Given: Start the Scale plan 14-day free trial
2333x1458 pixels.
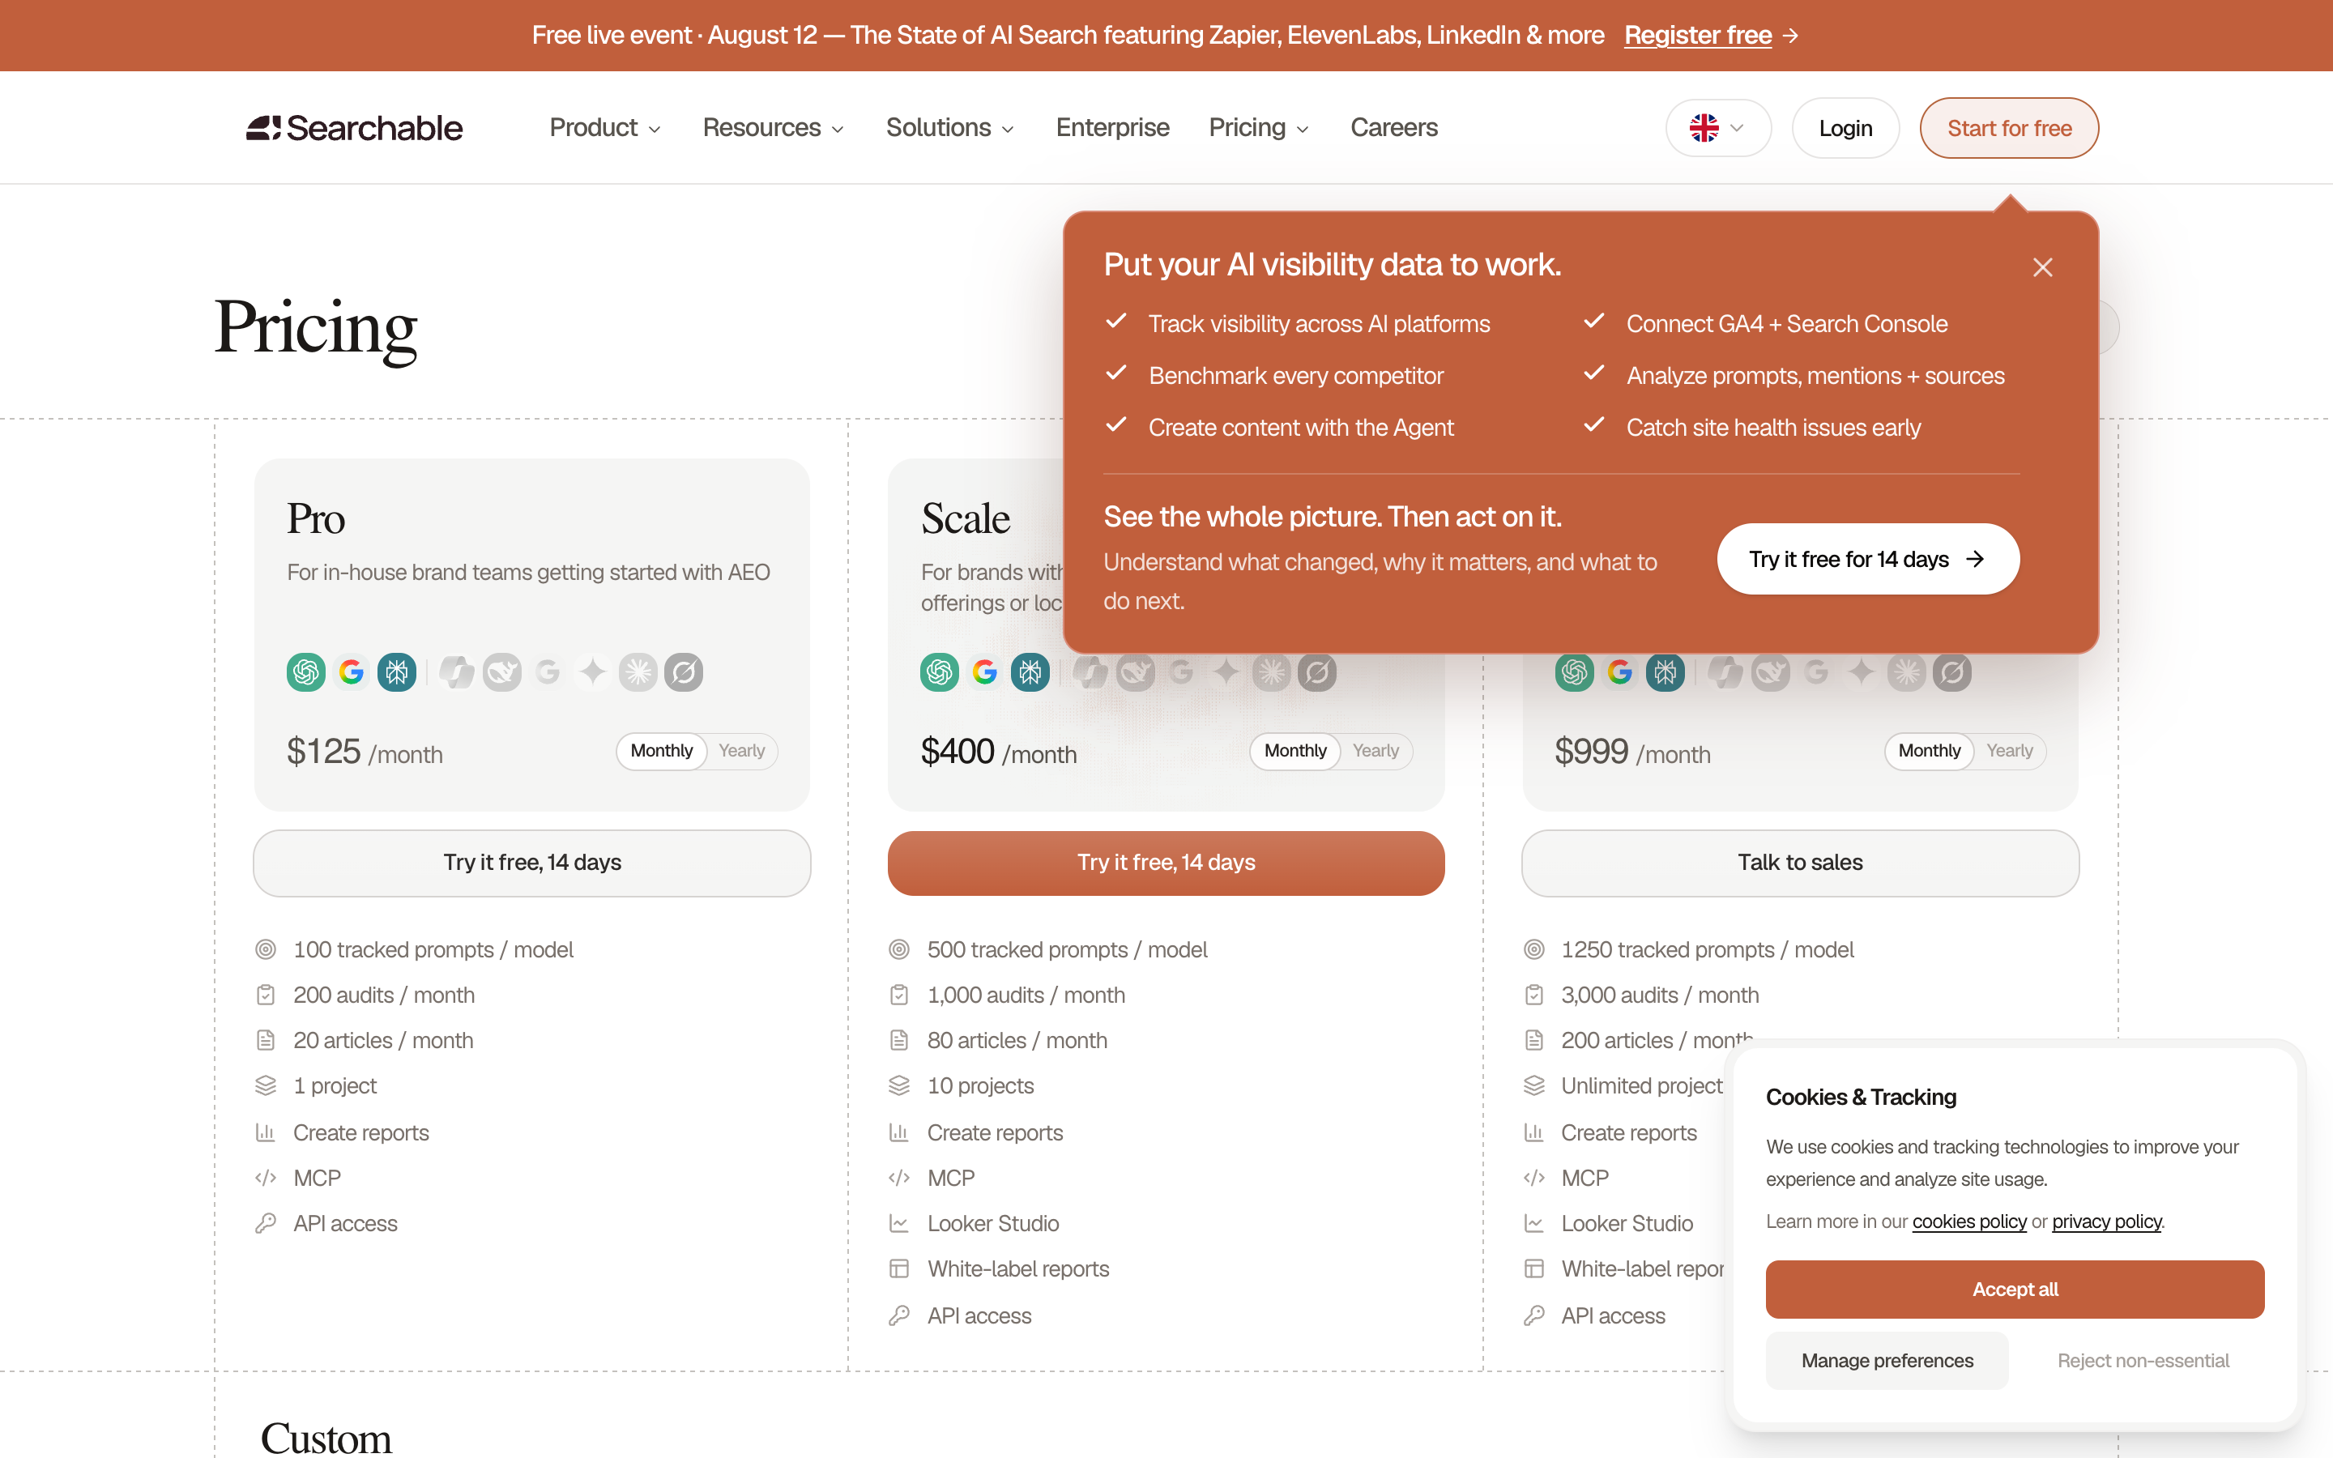Looking at the screenshot, I should 1166,863.
